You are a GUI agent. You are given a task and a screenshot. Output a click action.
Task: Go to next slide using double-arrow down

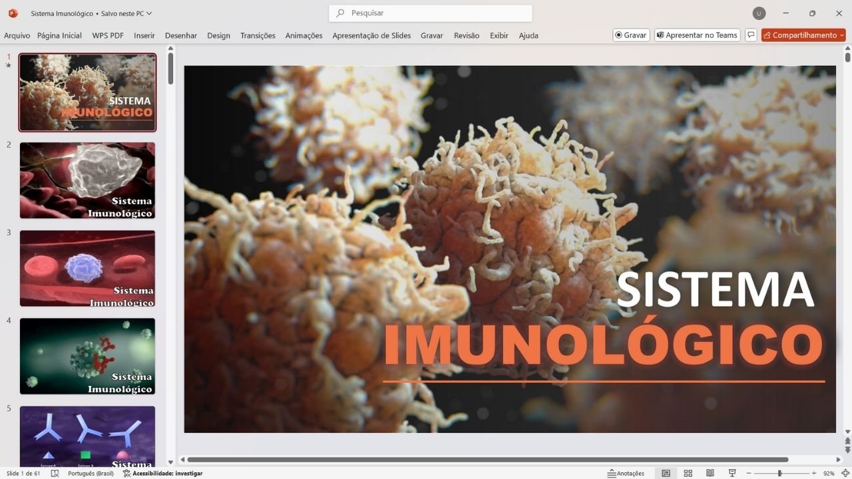(x=847, y=450)
